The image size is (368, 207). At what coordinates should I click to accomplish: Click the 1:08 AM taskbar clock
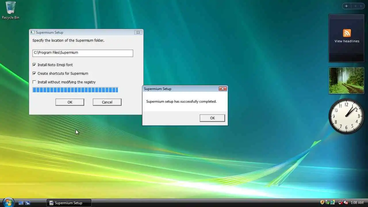pos(357,203)
